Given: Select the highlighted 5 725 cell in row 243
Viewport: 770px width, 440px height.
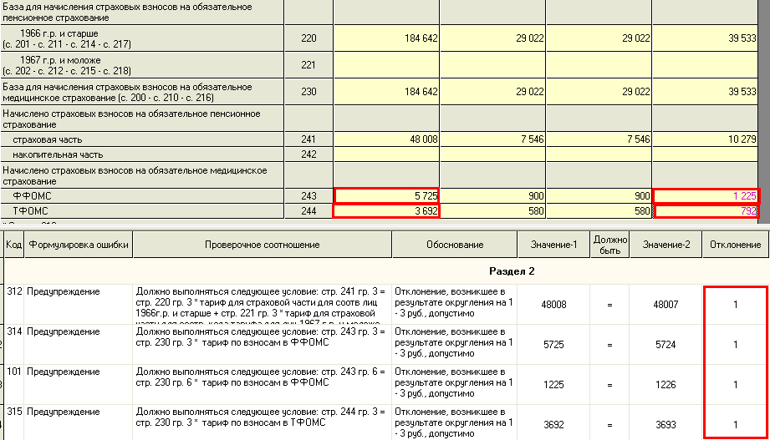Looking at the screenshot, I should pos(386,195).
